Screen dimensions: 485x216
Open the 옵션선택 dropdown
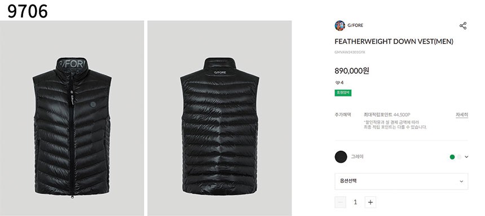click(x=401, y=182)
